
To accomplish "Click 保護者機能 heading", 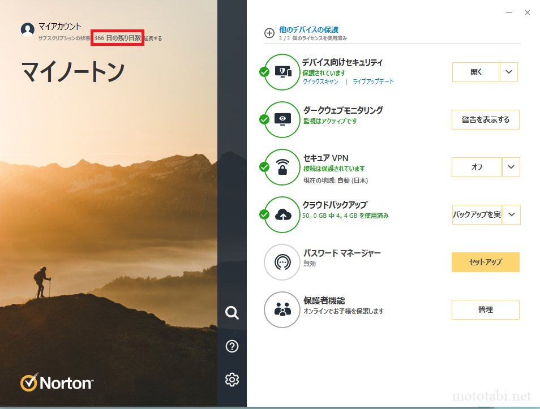I will point(324,300).
